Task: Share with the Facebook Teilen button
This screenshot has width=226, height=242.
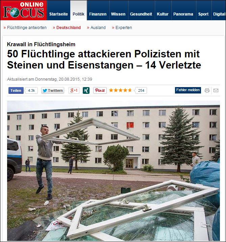Action: click(16, 90)
